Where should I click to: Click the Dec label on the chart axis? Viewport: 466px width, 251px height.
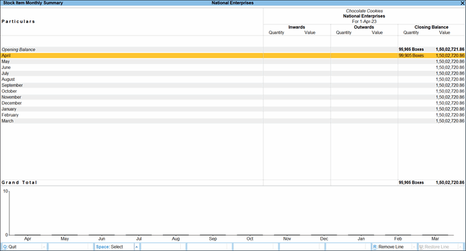(324, 239)
